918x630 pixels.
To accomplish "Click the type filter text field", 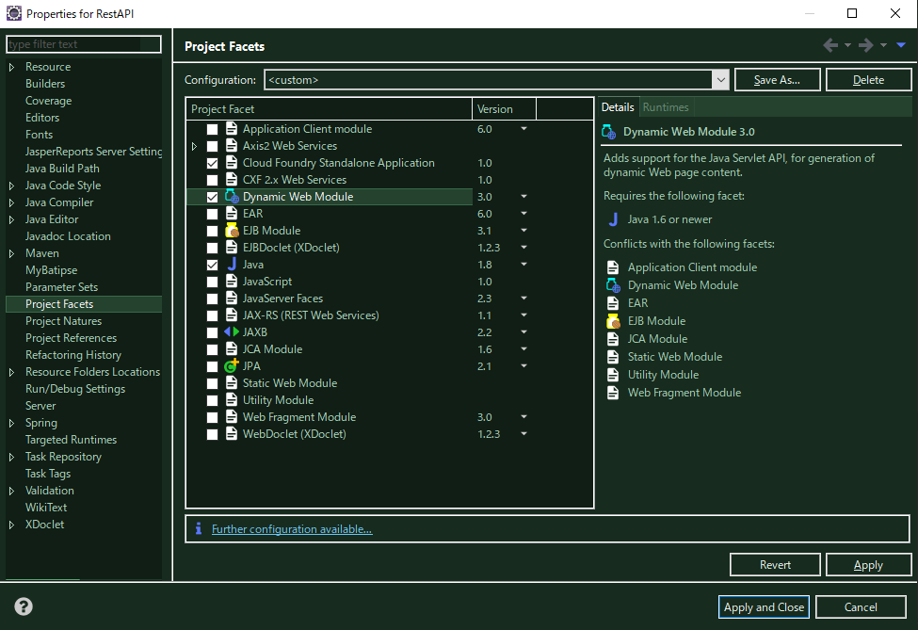I will pos(83,43).
